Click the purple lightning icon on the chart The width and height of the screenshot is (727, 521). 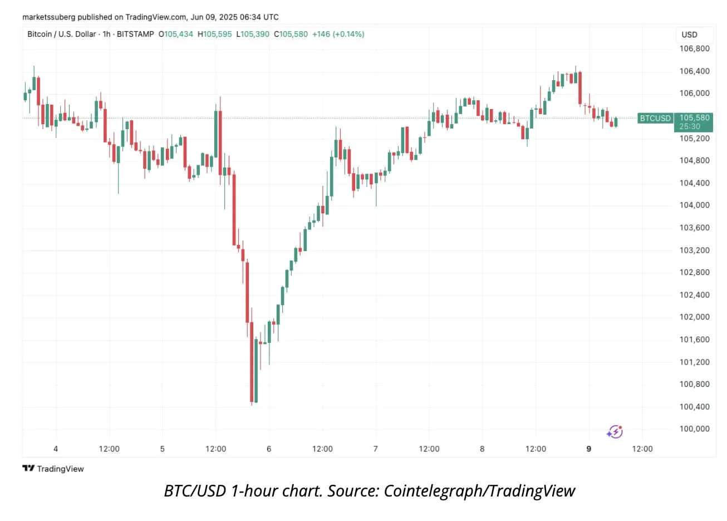click(615, 431)
